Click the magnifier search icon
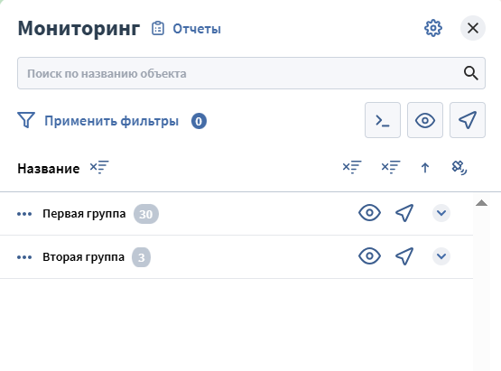 471,73
